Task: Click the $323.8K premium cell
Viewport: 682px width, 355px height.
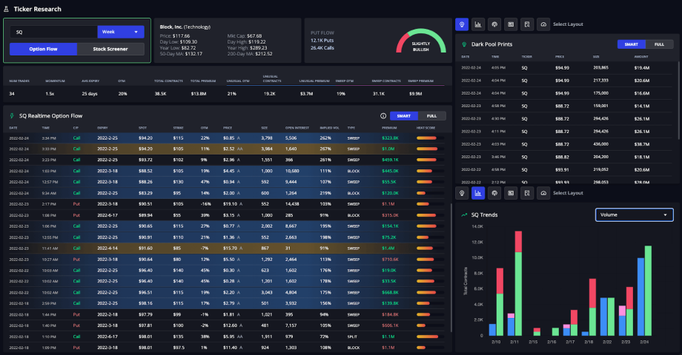Action: click(390, 138)
